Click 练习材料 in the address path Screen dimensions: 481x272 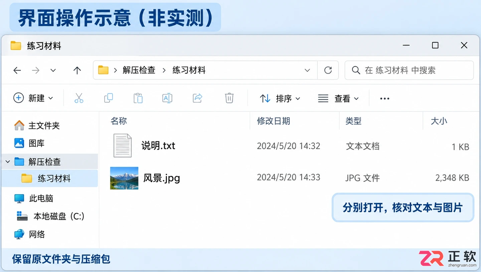click(189, 70)
